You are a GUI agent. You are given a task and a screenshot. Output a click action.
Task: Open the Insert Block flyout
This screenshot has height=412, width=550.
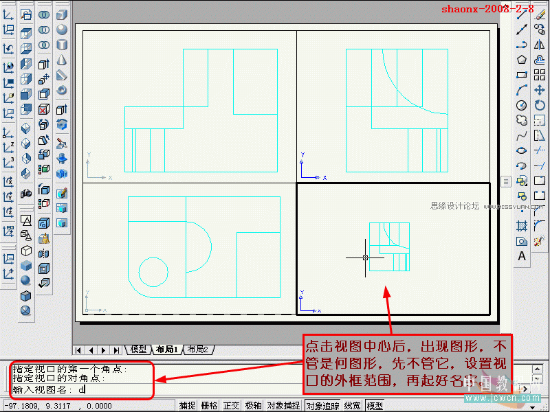click(522, 181)
